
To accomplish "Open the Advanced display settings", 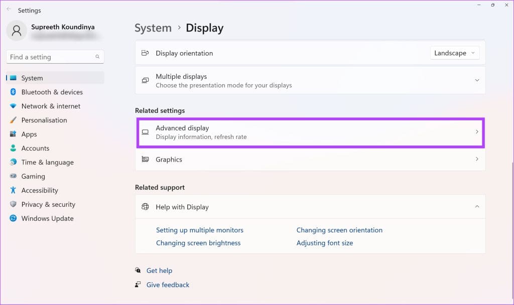I will click(310, 132).
